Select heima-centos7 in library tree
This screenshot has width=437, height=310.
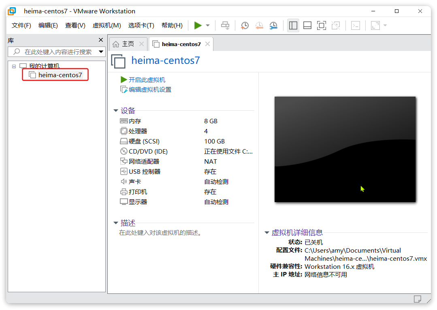[60, 75]
